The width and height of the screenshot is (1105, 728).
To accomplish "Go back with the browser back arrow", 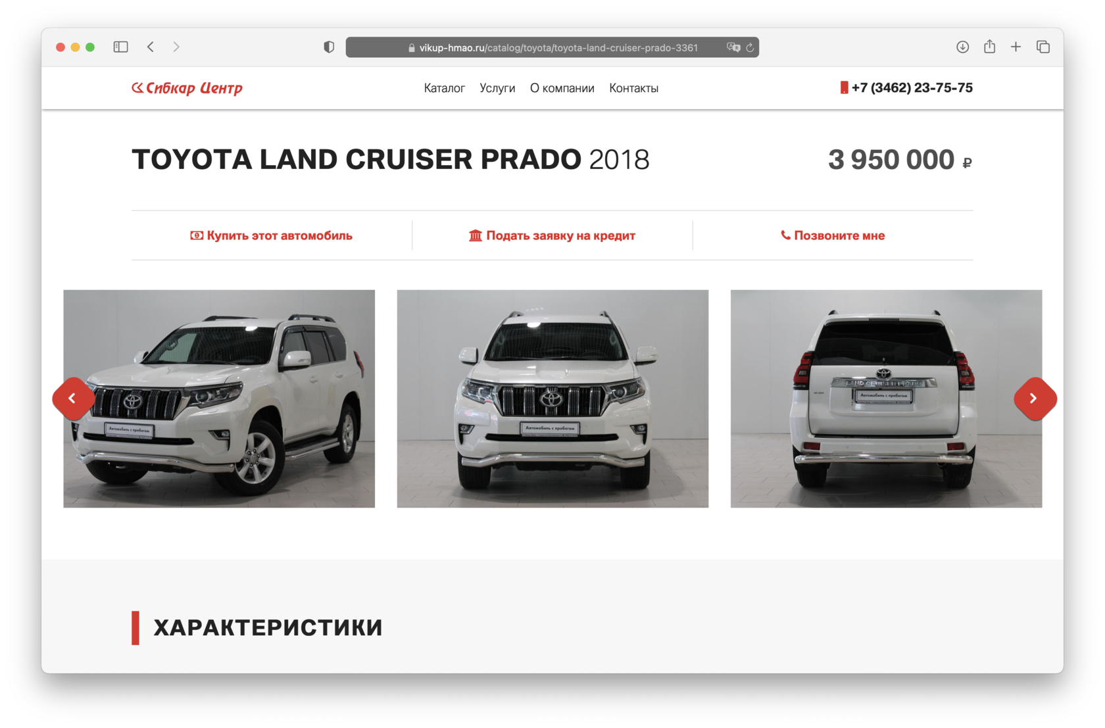I will coord(151,47).
